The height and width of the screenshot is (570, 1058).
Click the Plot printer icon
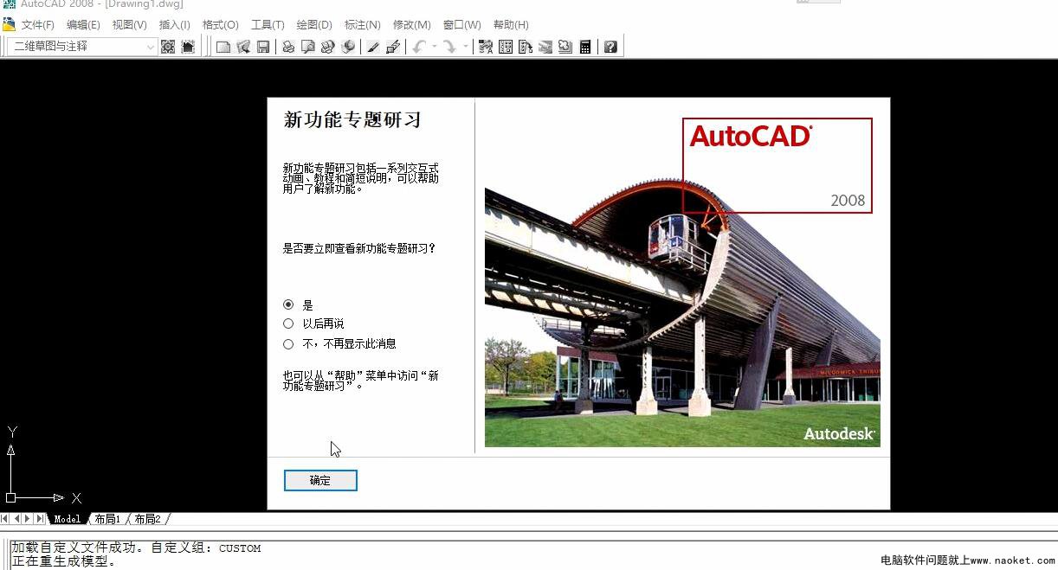point(288,47)
